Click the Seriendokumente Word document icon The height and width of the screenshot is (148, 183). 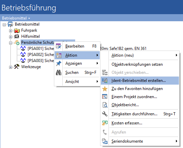(105, 141)
